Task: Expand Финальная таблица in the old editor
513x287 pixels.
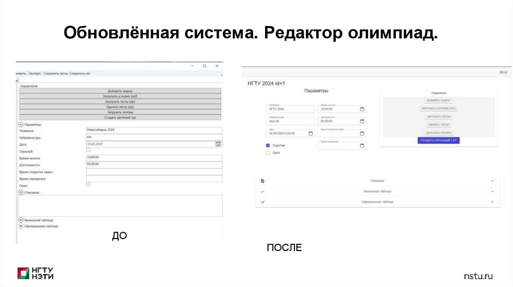Action: (x=21, y=220)
